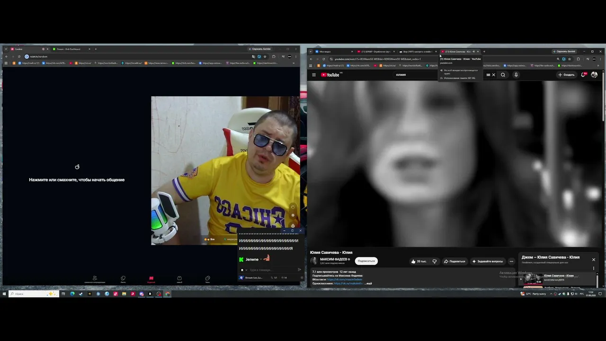Screen dimensions: 606x341
Task: Open a new tab in left browser
Action: 96,49
